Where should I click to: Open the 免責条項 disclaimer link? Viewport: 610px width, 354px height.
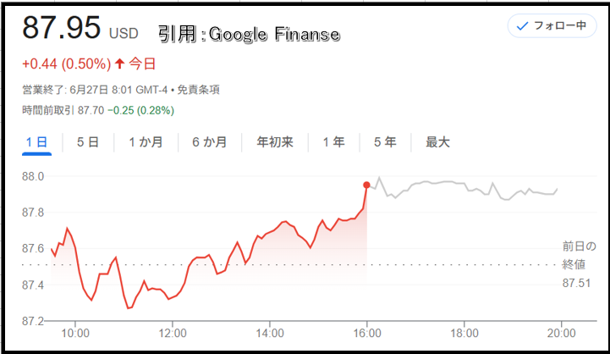[199, 90]
